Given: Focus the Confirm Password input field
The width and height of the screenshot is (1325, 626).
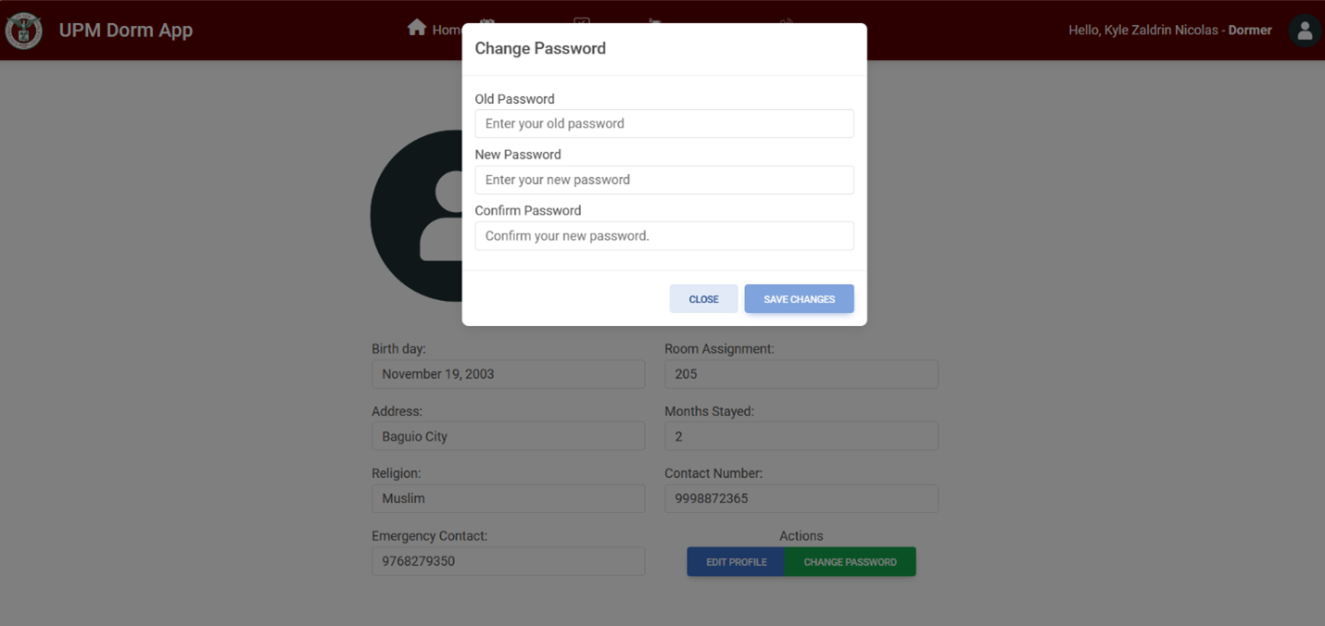Looking at the screenshot, I should (664, 236).
